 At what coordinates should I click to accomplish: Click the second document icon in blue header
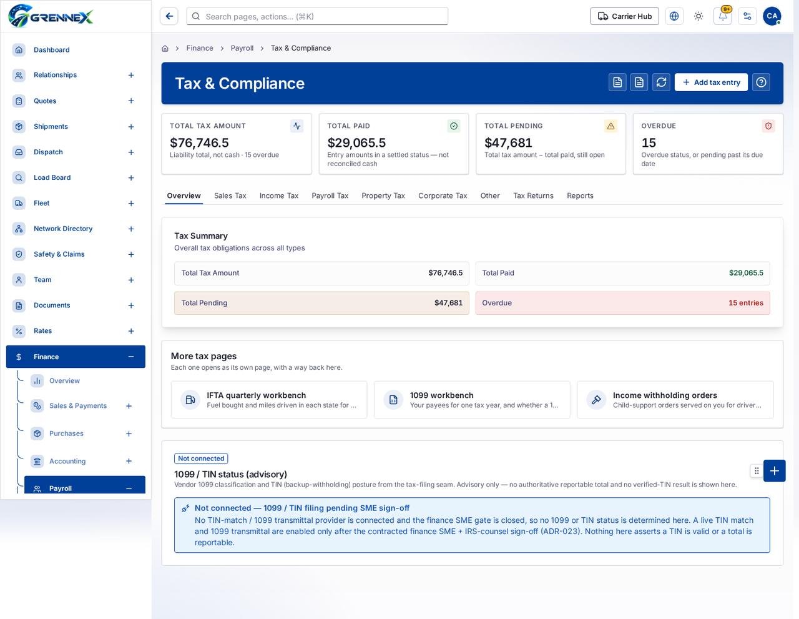pos(639,82)
